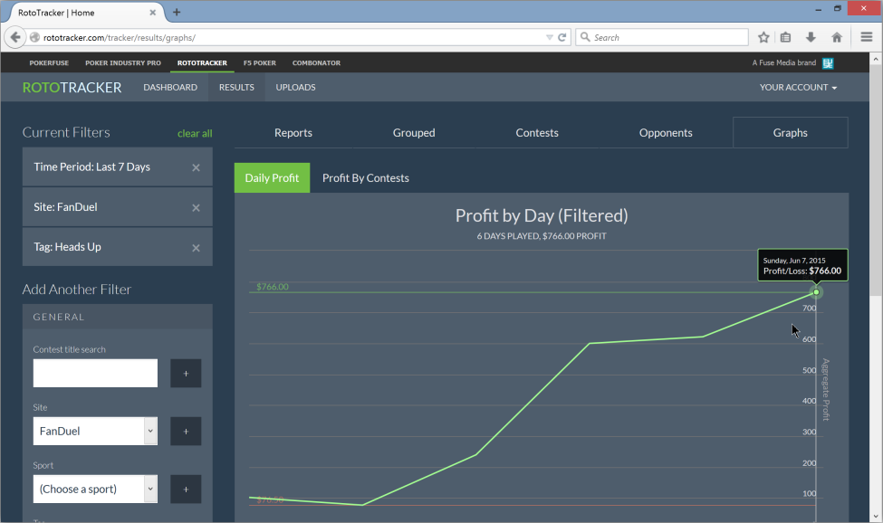Show the Daily Profit graph
Viewport: 883px width, 523px height.
coord(272,177)
